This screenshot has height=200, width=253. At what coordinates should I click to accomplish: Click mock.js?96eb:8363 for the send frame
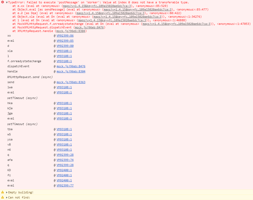71,82
